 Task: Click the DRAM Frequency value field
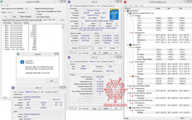pos(100,77)
